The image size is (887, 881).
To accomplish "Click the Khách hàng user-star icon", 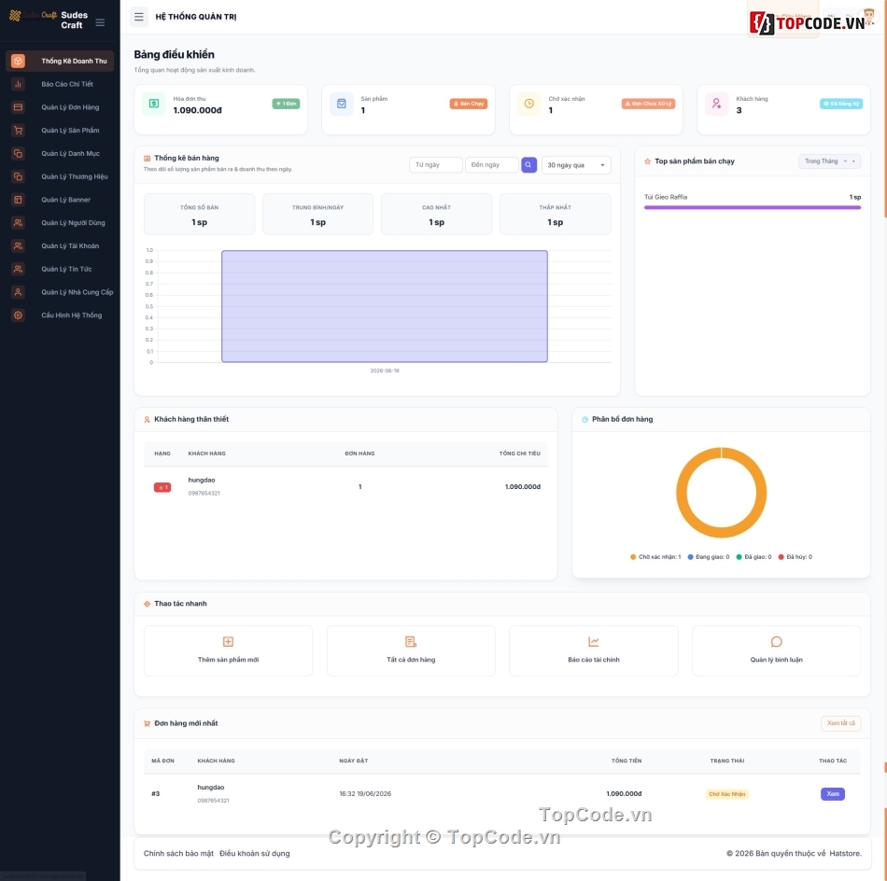I will 717,104.
